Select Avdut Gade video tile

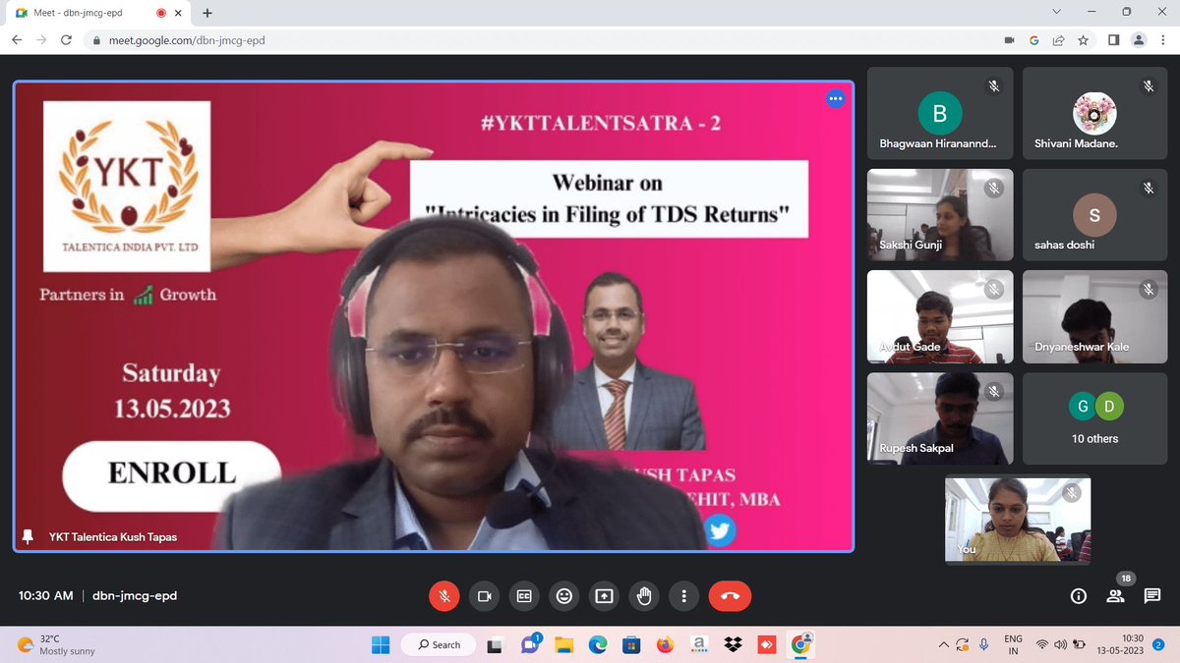(938, 314)
